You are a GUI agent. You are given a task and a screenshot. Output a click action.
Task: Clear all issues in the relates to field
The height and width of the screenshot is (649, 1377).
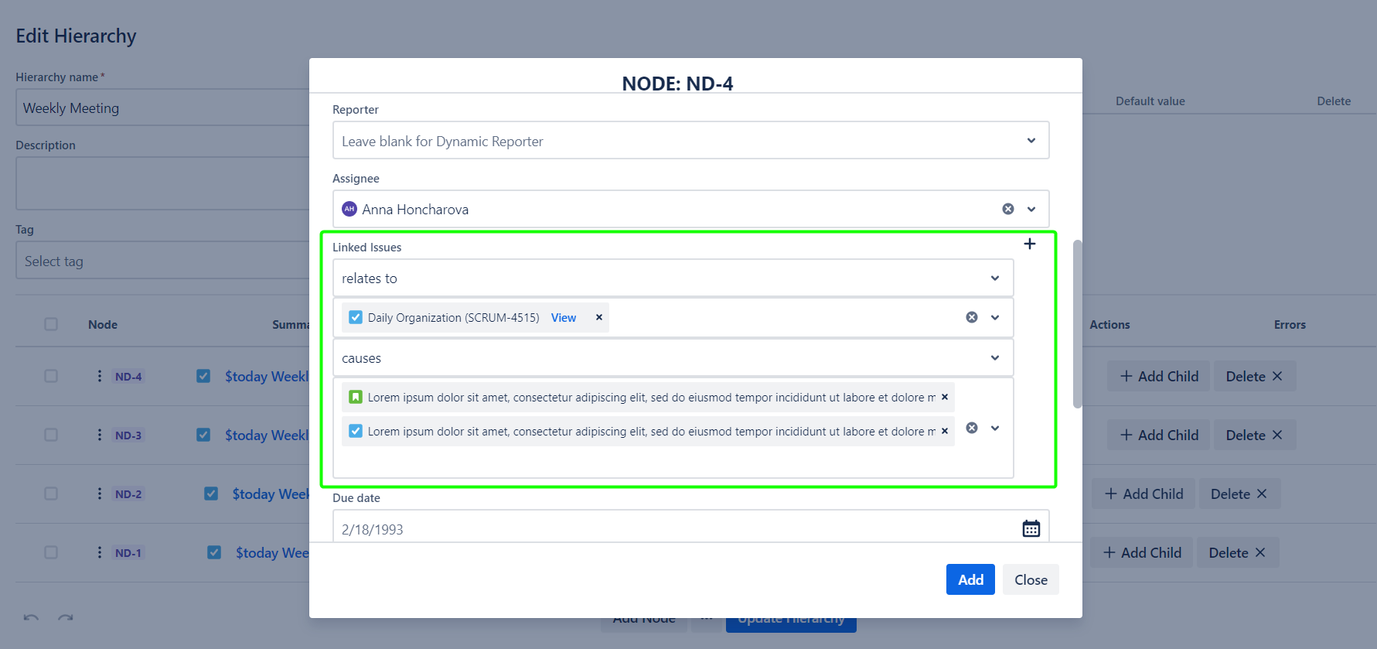point(971,317)
